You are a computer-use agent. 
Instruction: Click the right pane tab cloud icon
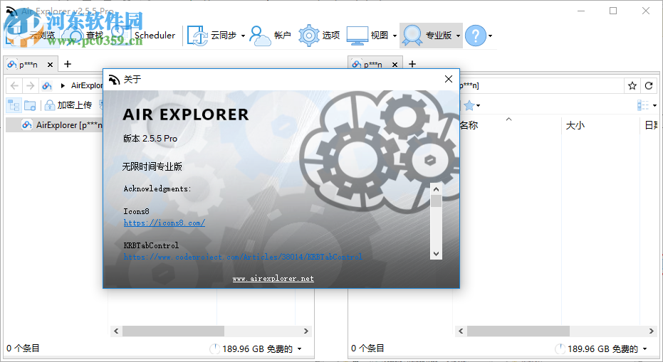click(x=357, y=64)
